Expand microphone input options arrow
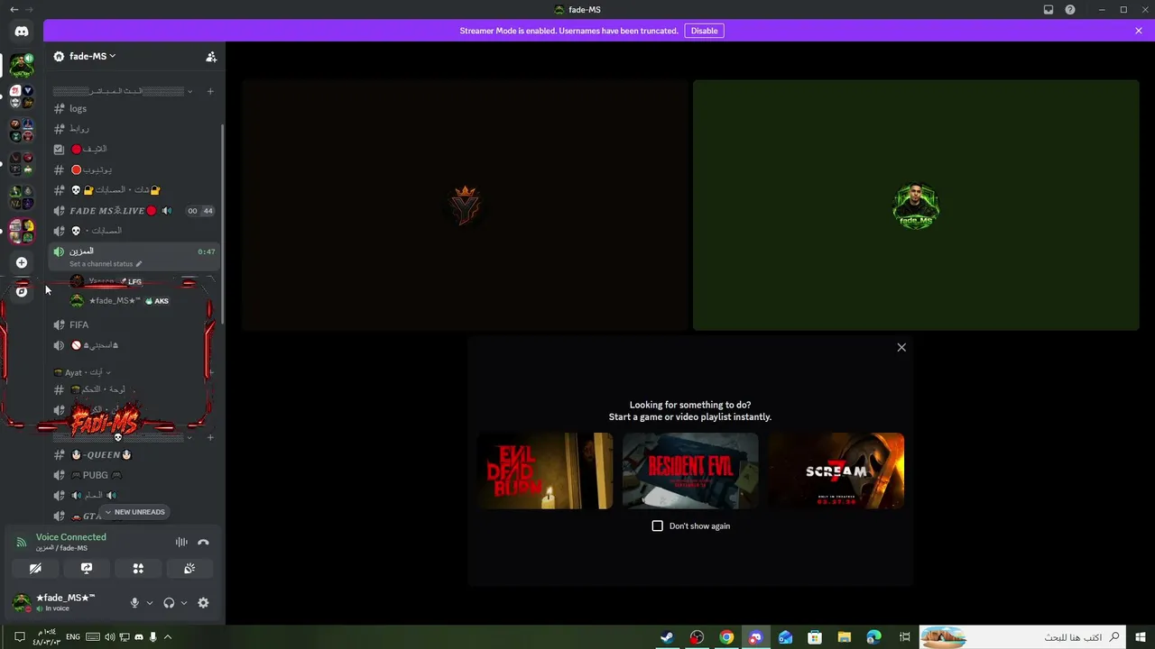This screenshot has height=649, width=1155. [150, 603]
